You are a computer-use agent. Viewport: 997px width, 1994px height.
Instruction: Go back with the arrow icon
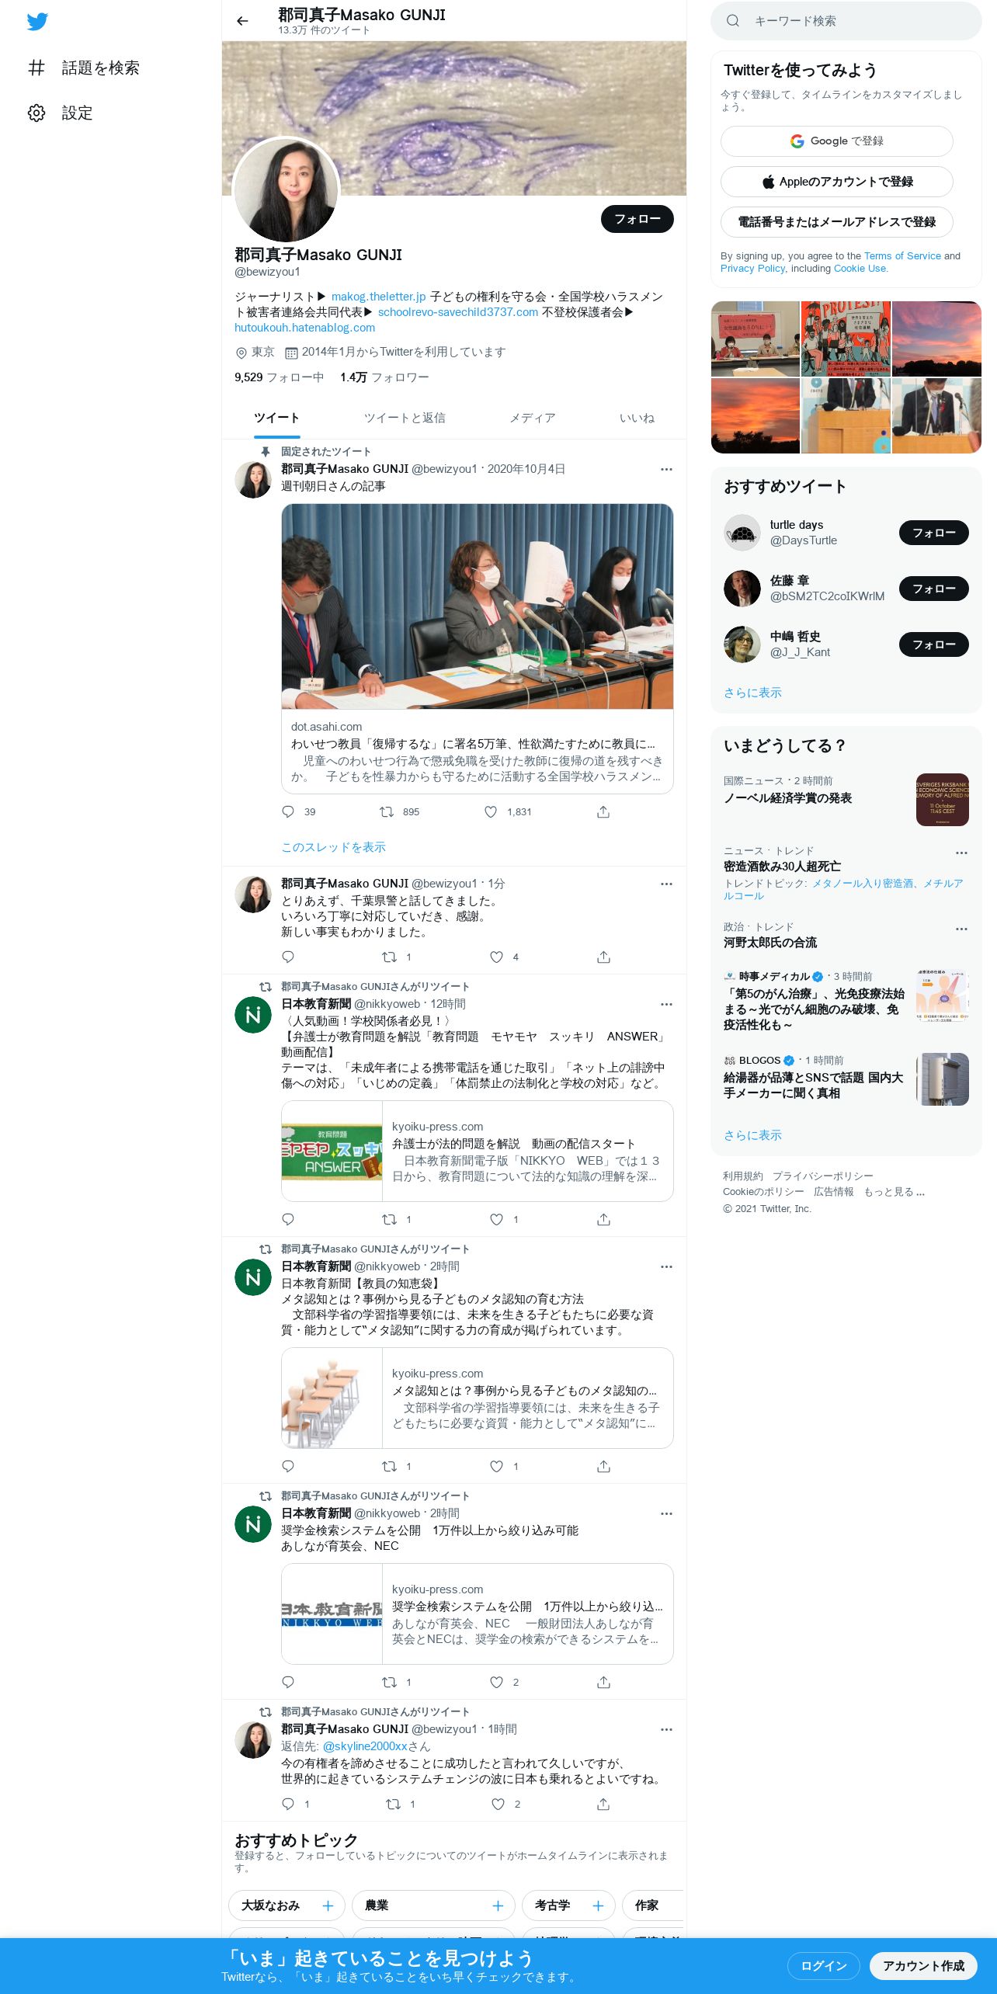coord(242,21)
